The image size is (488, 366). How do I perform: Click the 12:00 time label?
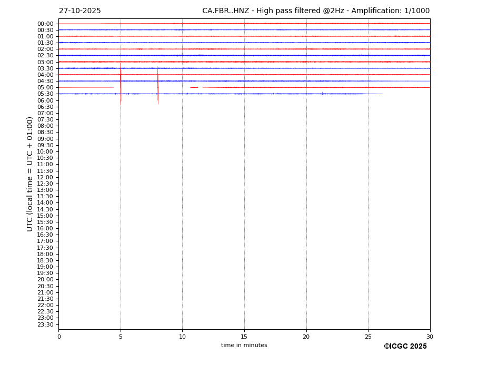[45, 177]
